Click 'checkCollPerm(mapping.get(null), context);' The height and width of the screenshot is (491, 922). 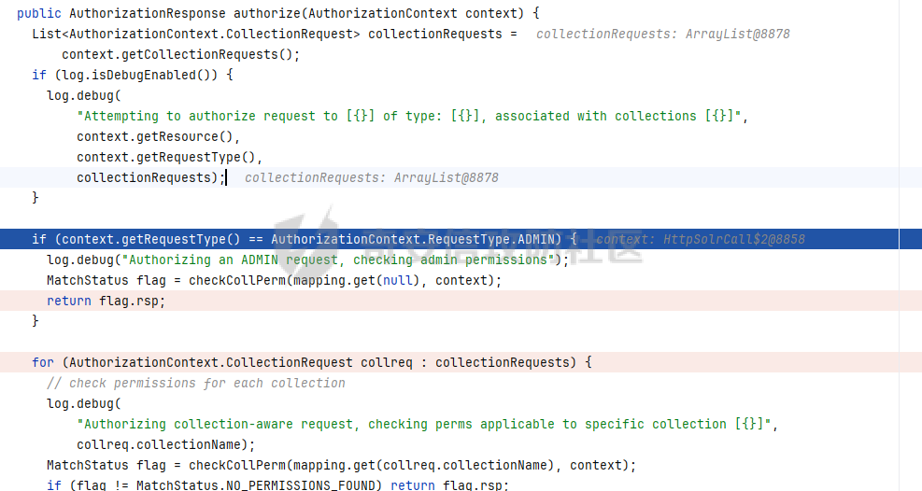[x=345, y=280]
